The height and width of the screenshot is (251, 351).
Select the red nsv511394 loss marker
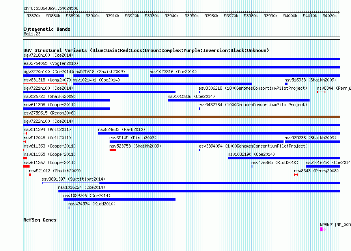pyautogui.click(x=25, y=133)
